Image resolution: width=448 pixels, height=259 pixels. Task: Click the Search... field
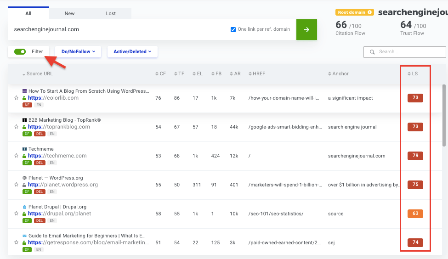404,52
